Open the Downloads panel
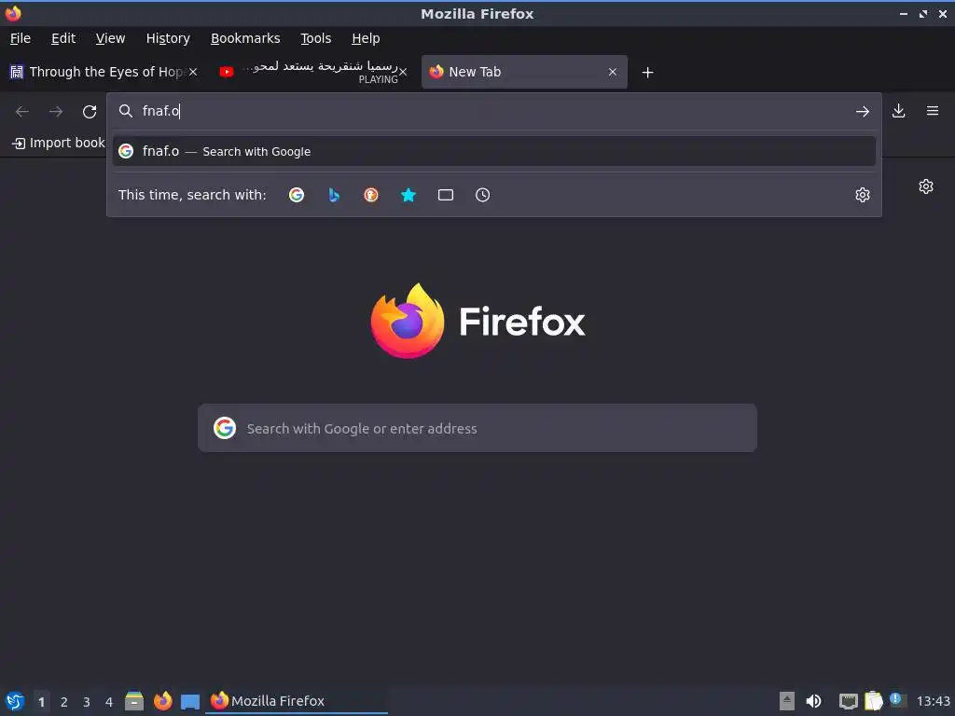Viewport: 955px width, 716px height. pos(898,111)
